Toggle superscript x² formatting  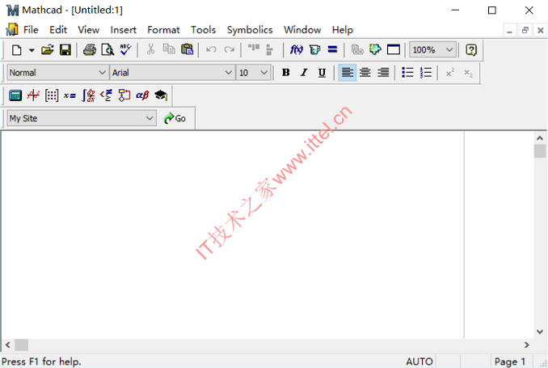pos(450,73)
